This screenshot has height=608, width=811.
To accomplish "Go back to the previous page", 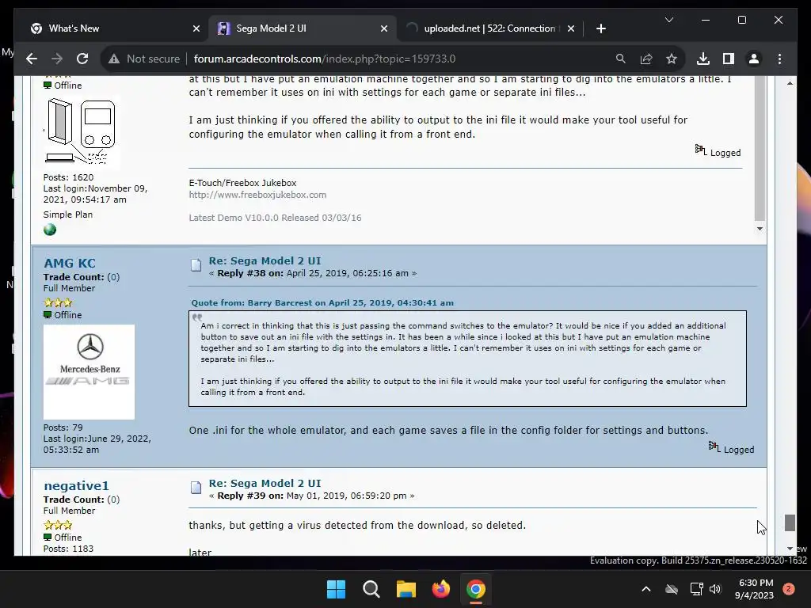I will (32, 59).
